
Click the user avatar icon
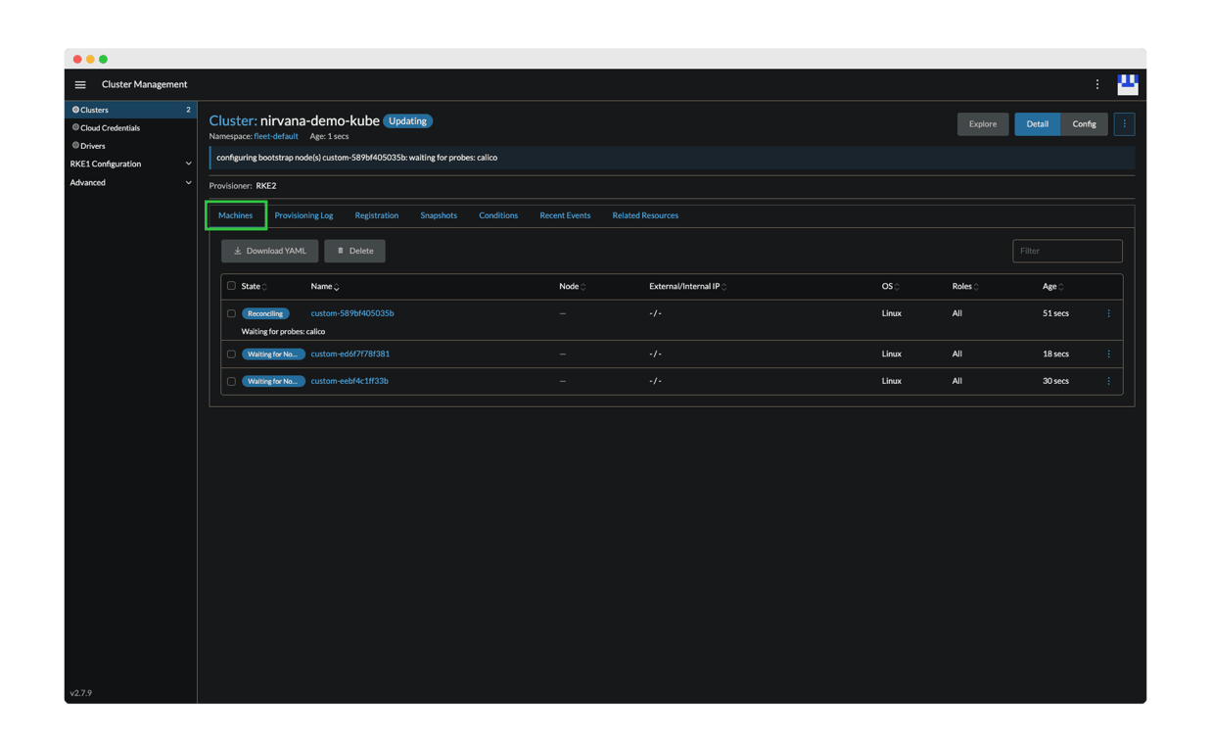pyautogui.click(x=1128, y=85)
